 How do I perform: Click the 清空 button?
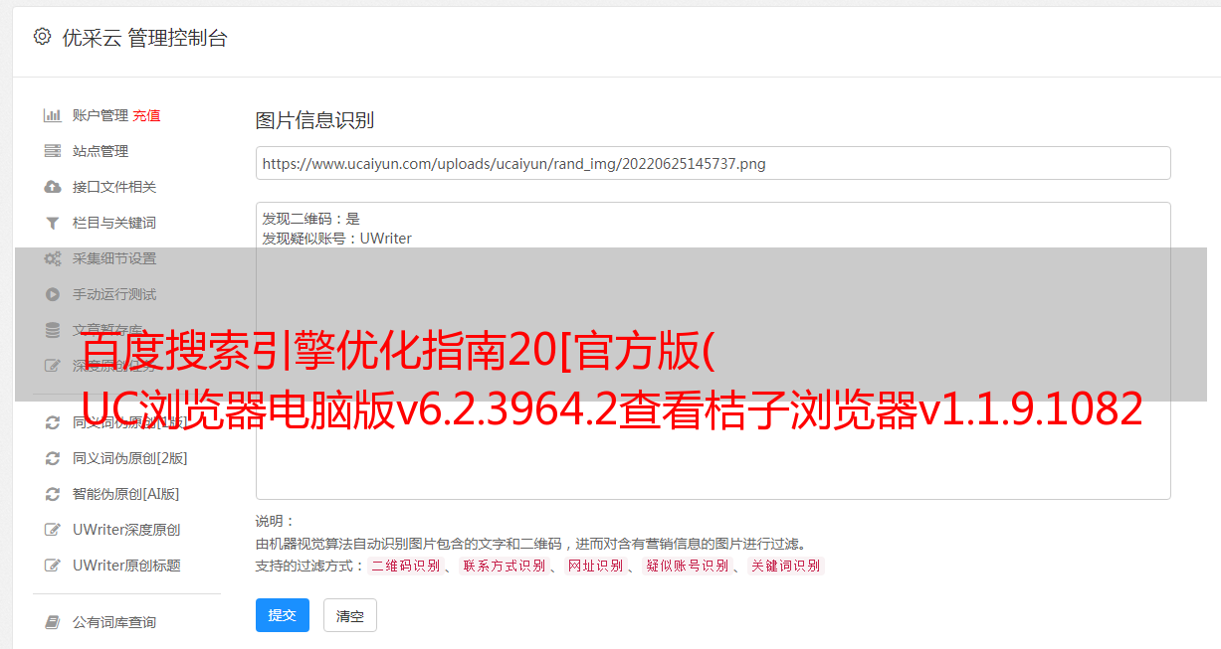tap(350, 615)
